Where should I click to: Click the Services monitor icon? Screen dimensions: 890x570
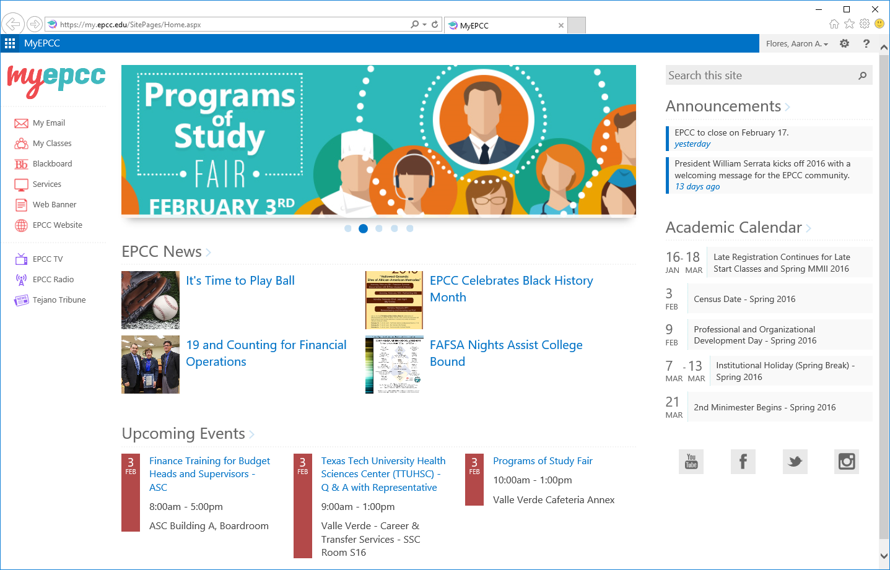click(21, 184)
